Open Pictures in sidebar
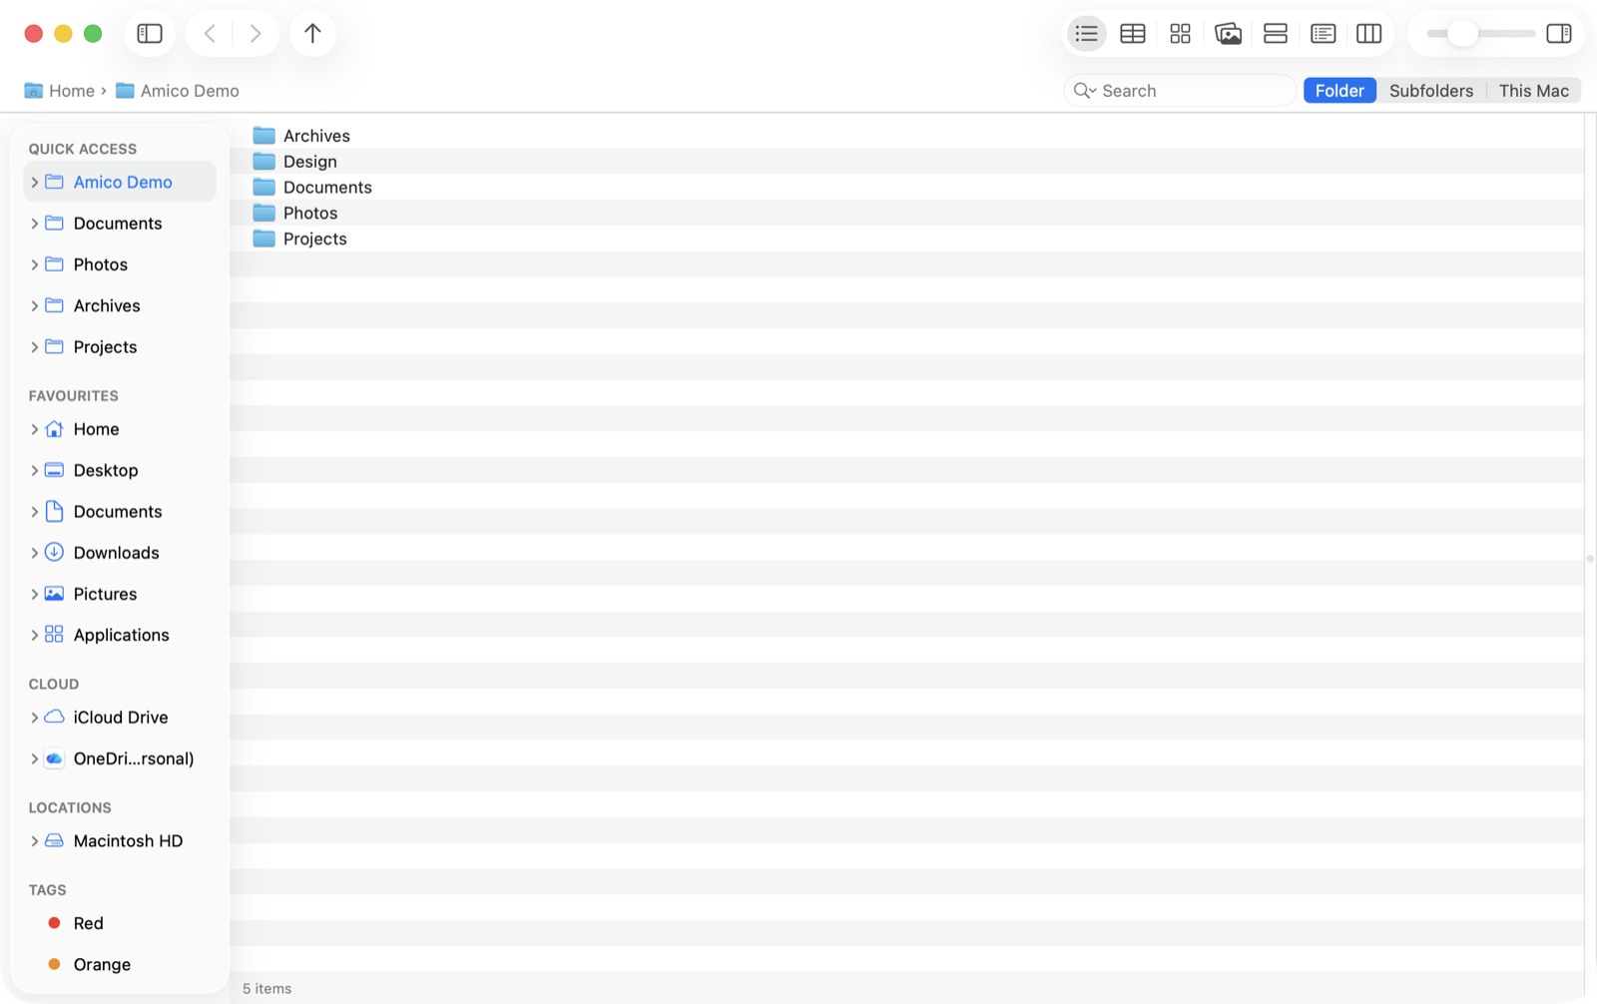 point(120,594)
